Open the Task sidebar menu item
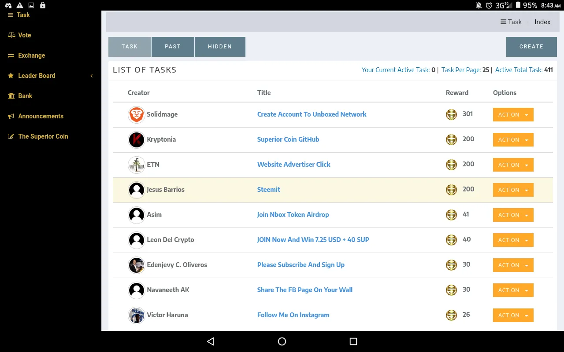Viewport: 564px width, 352px height. point(19,15)
